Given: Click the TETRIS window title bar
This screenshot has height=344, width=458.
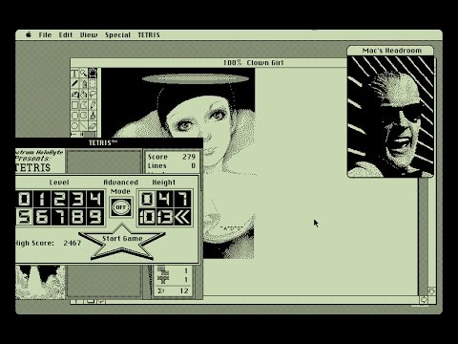Looking at the screenshot, I should click(109, 142).
